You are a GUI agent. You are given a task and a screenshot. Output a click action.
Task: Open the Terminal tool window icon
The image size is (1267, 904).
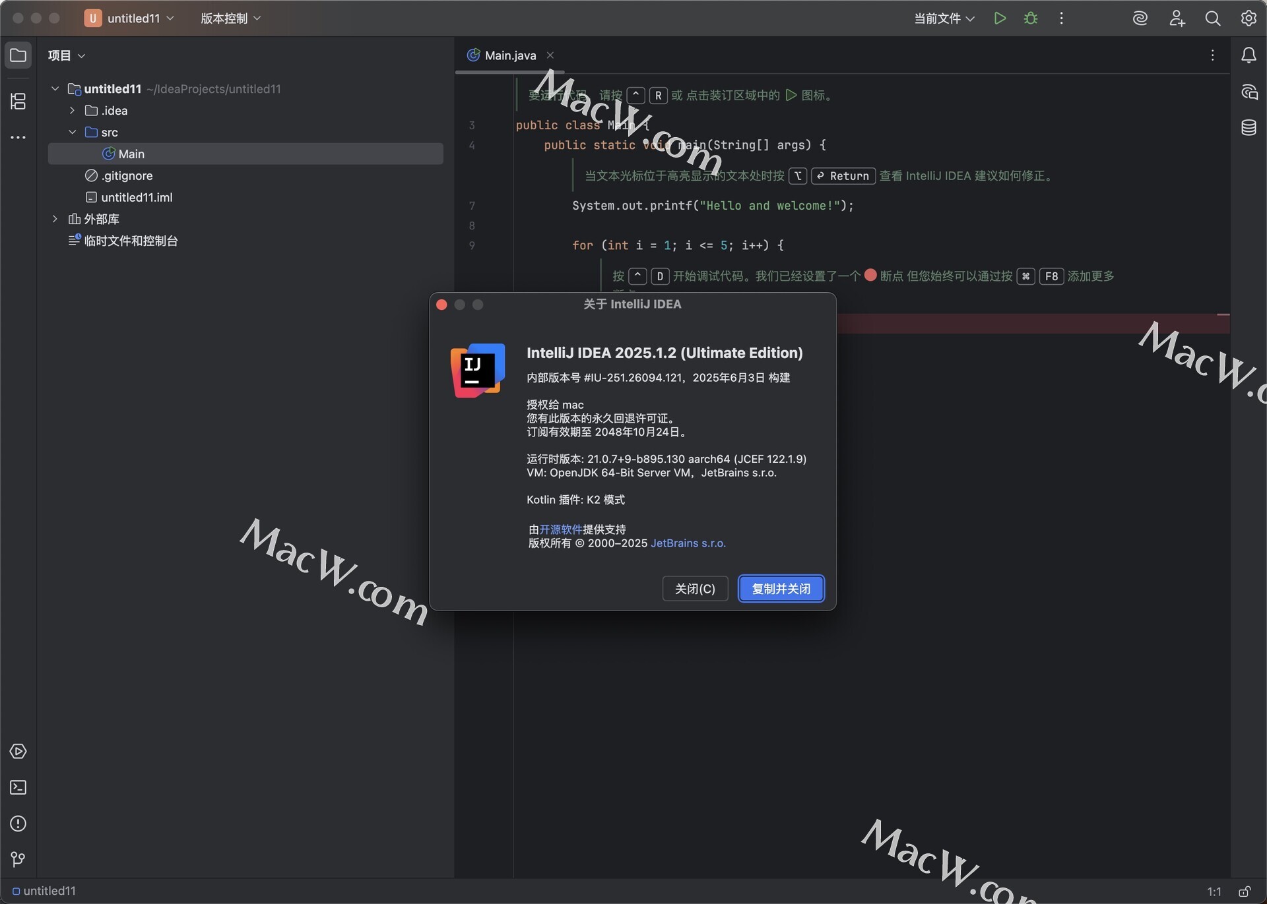point(18,787)
